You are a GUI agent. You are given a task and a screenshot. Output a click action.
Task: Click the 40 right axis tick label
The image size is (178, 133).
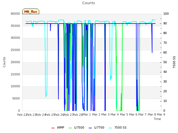tap(165, 72)
